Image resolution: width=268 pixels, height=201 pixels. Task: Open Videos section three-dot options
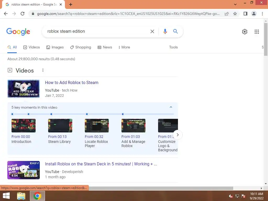43,70
